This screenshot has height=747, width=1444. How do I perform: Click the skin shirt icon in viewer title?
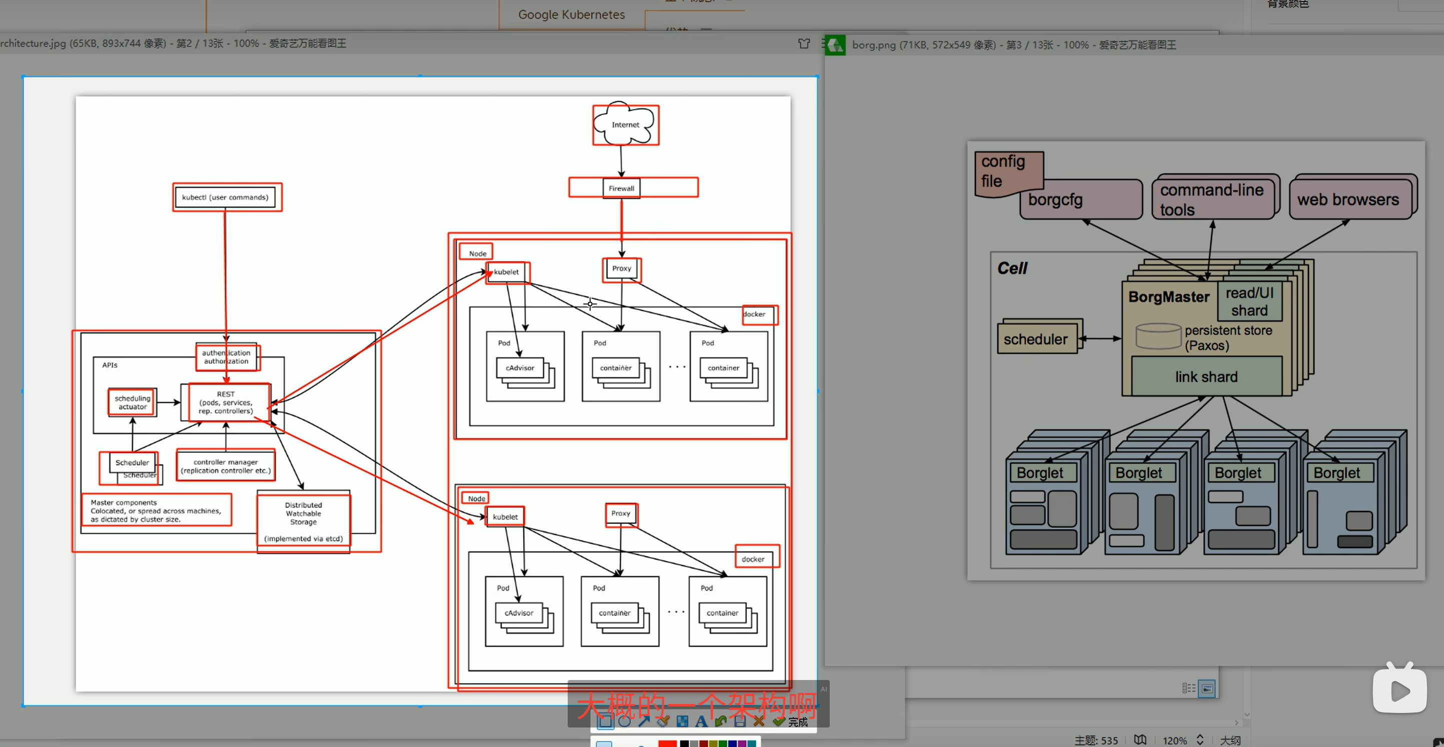tap(804, 43)
